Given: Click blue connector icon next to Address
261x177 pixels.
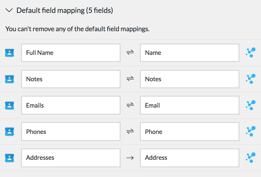Looking at the screenshot, I should pyautogui.click(x=251, y=158).
